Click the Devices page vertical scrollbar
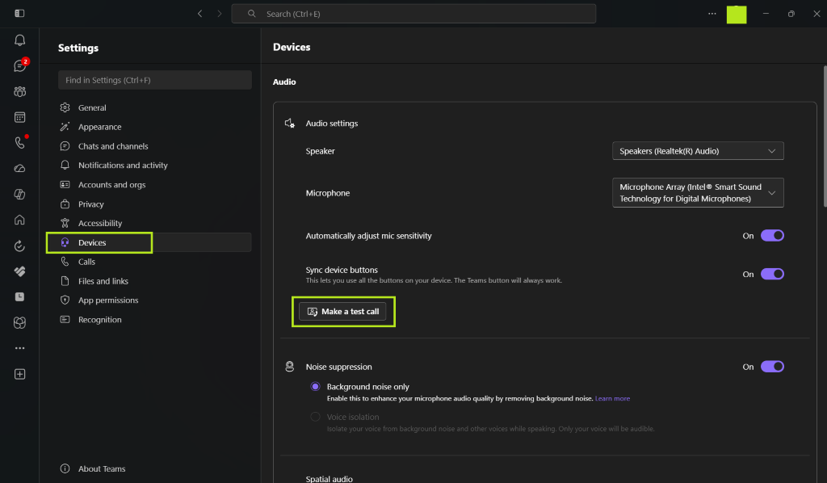Viewport: 827px width, 483px height. coord(825,136)
